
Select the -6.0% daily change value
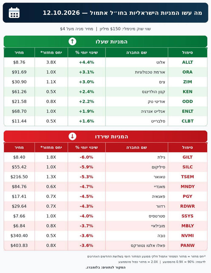point(87,157)
